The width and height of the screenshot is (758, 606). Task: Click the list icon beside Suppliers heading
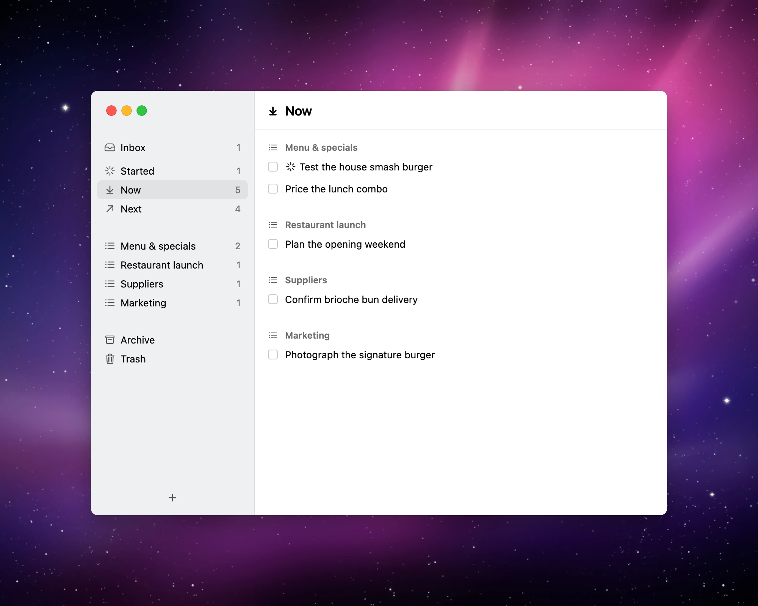pos(273,280)
